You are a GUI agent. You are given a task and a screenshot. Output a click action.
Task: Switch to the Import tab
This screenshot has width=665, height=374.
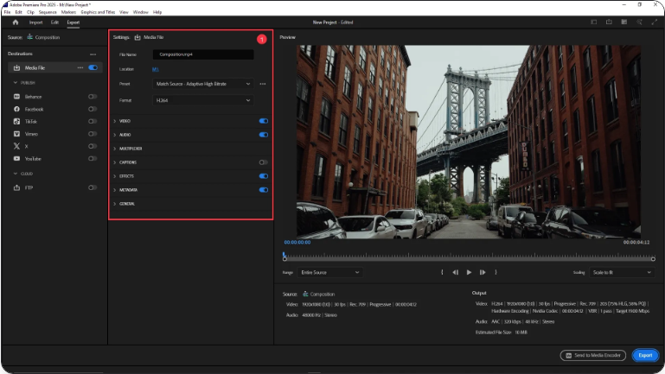tap(35, 22)
